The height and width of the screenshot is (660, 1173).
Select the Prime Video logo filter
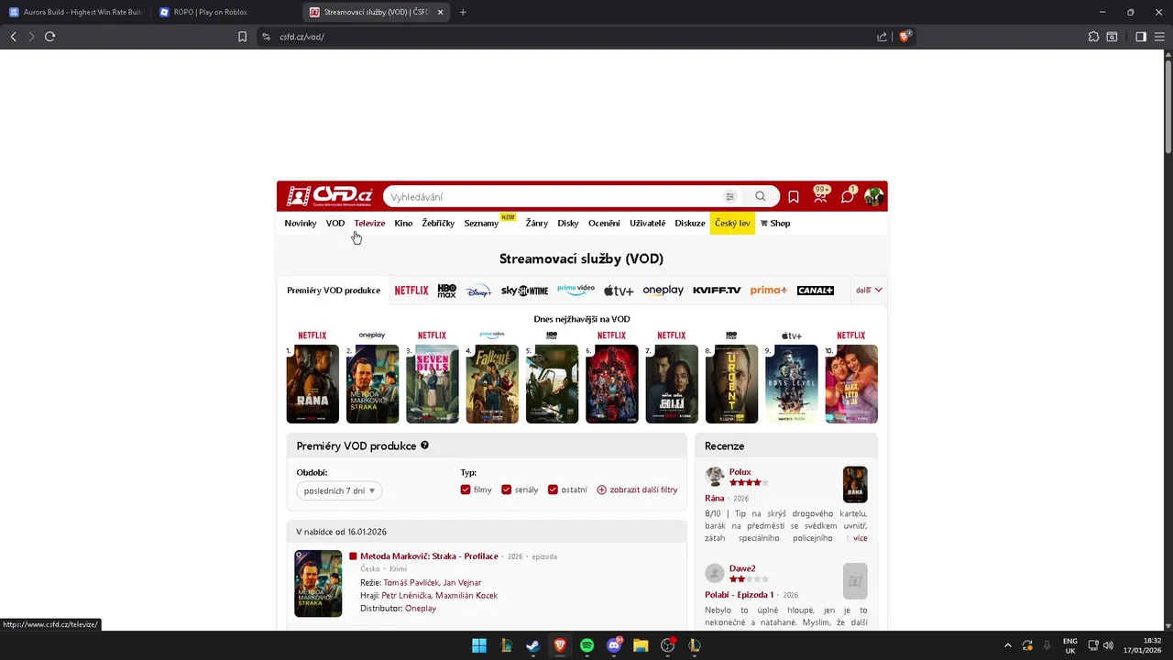coord(576,290)
